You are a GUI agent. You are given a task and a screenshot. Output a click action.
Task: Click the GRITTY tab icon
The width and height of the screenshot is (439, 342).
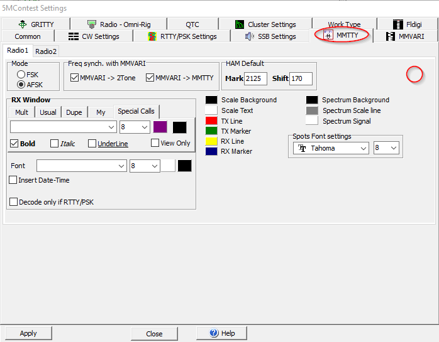tap(23, 24)
